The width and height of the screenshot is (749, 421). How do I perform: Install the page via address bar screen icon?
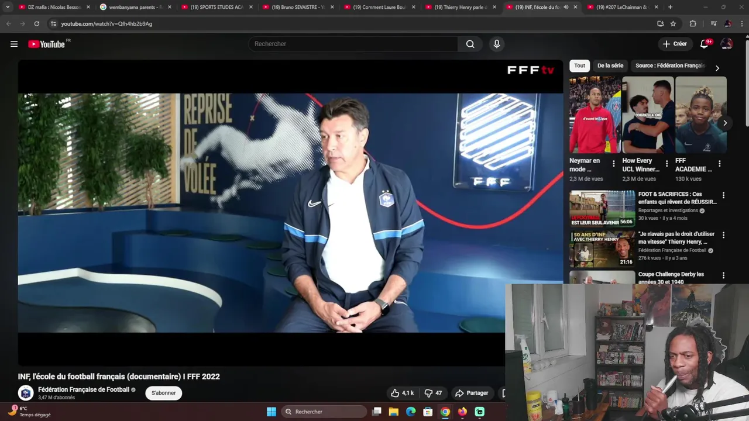click(x=660, y=23)
